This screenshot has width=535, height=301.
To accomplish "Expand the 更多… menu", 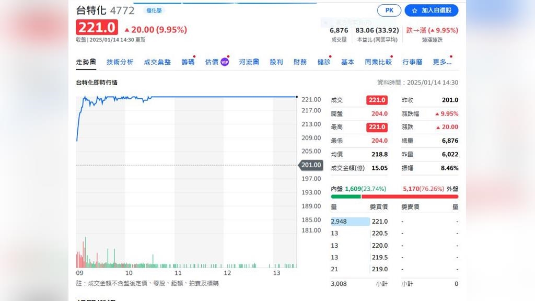I will click(x=441, y=62).
